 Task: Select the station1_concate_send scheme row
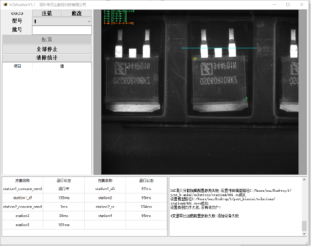(22, 189)
